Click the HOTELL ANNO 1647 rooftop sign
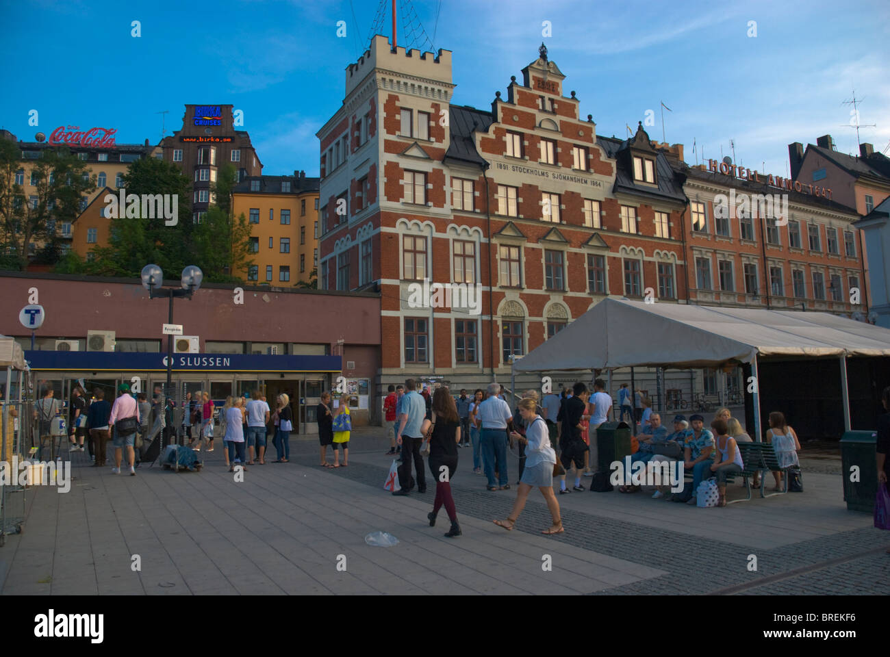 click(770, 177)
